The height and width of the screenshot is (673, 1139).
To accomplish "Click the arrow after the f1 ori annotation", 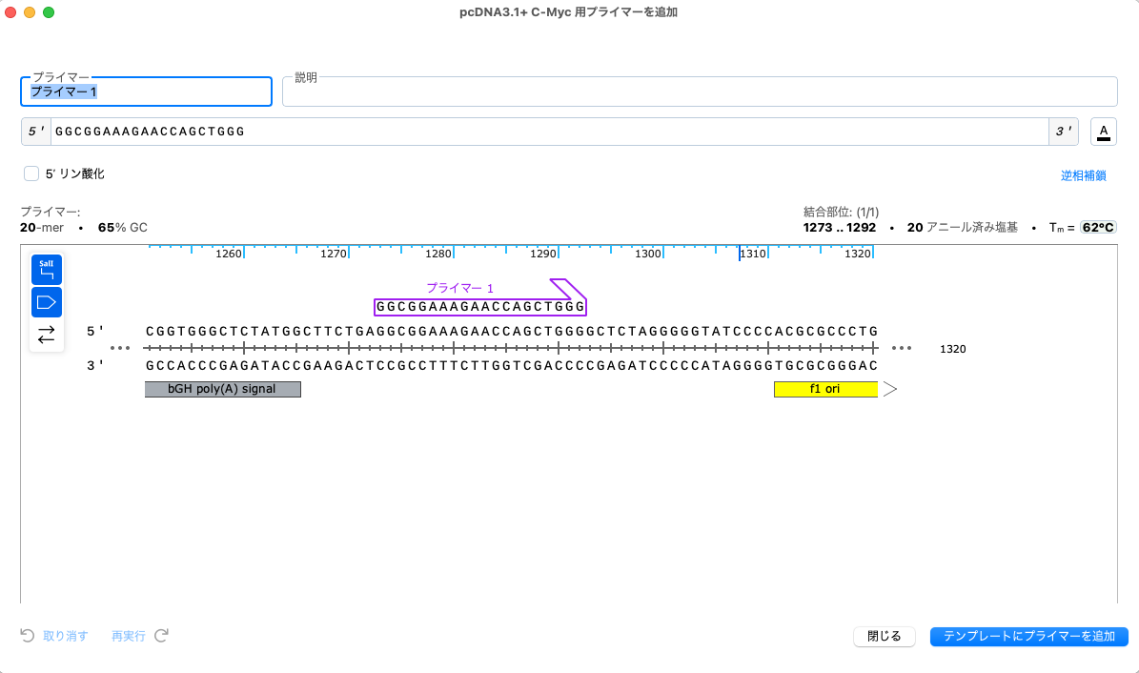I will pos(889,388).
